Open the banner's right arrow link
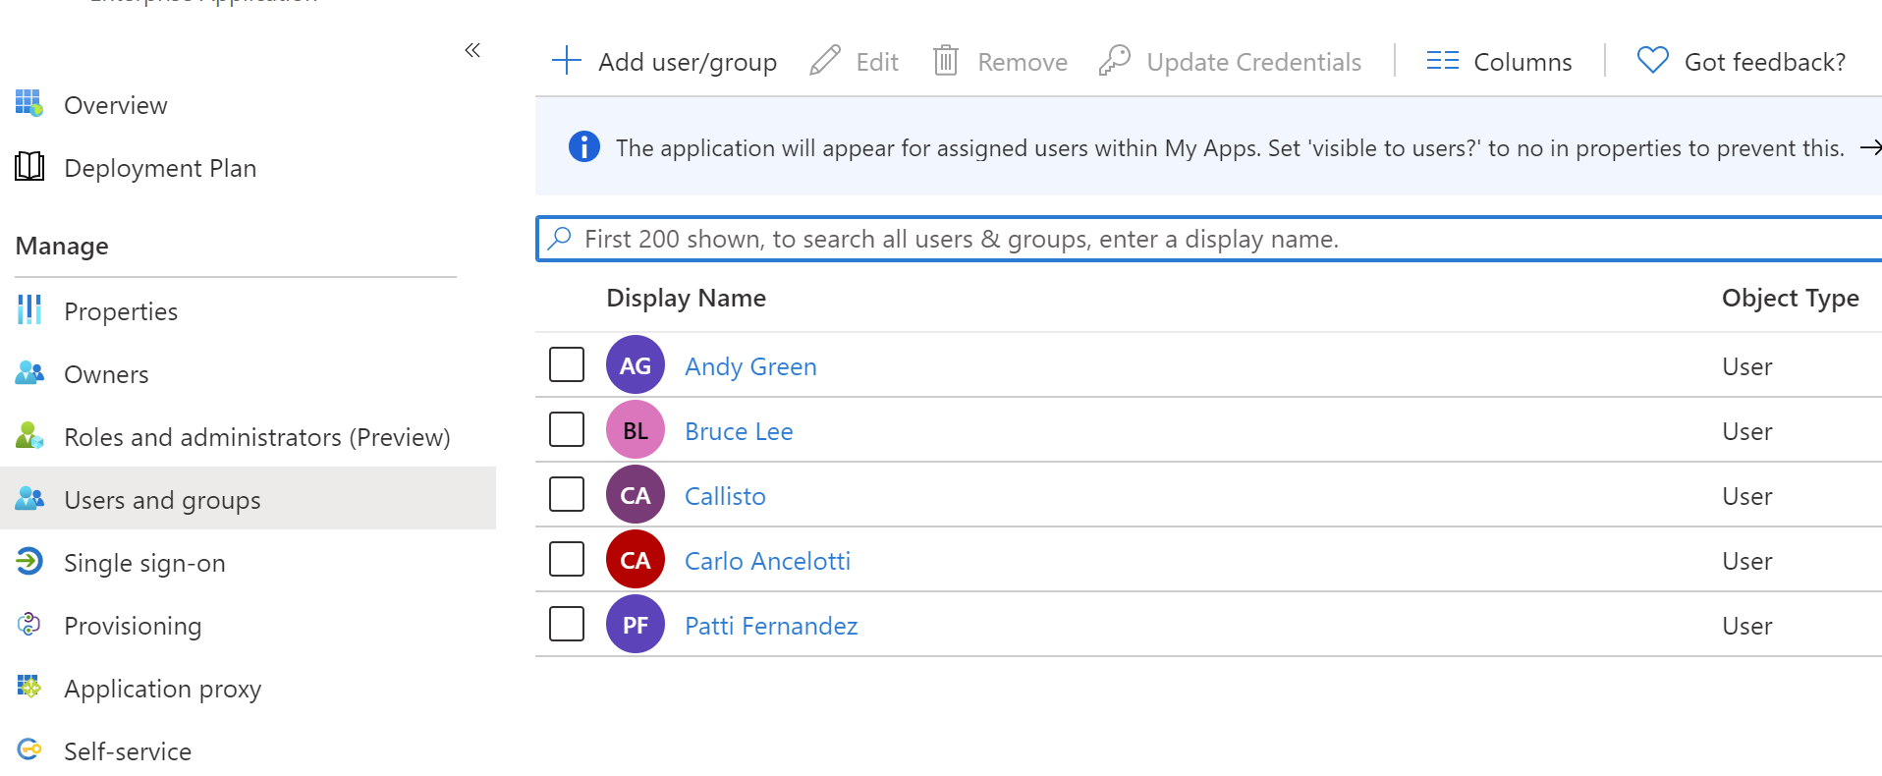 [1870, 147]
